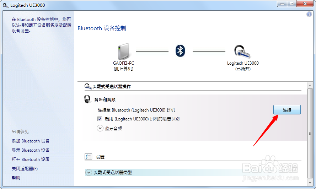Click the 头戴式受送话器操作 heading text
Image resolution: width=316 pixels, height=189 pixels.
click(112, 87)
